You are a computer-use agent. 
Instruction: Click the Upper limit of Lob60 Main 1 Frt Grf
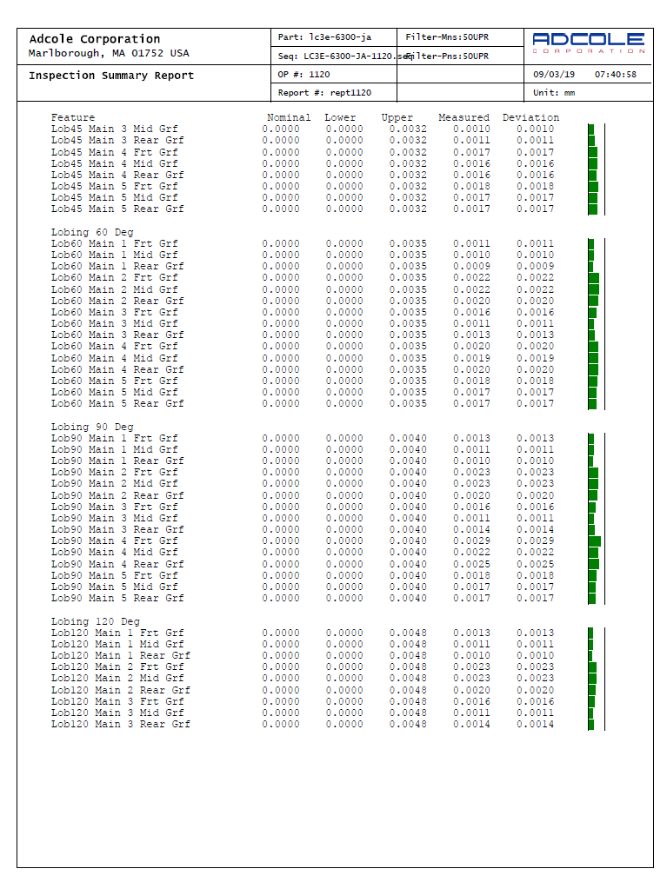[x=408, y=244]
